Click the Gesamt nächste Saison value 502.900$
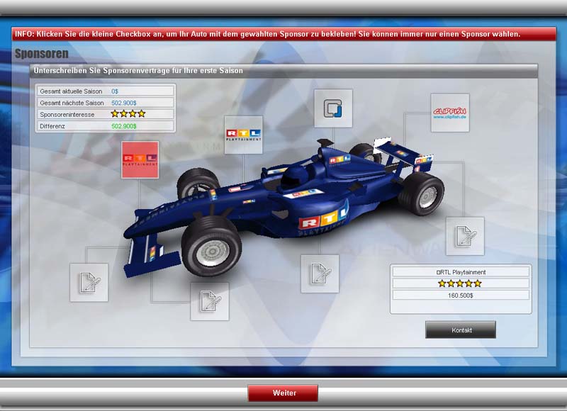 [125, 103]
